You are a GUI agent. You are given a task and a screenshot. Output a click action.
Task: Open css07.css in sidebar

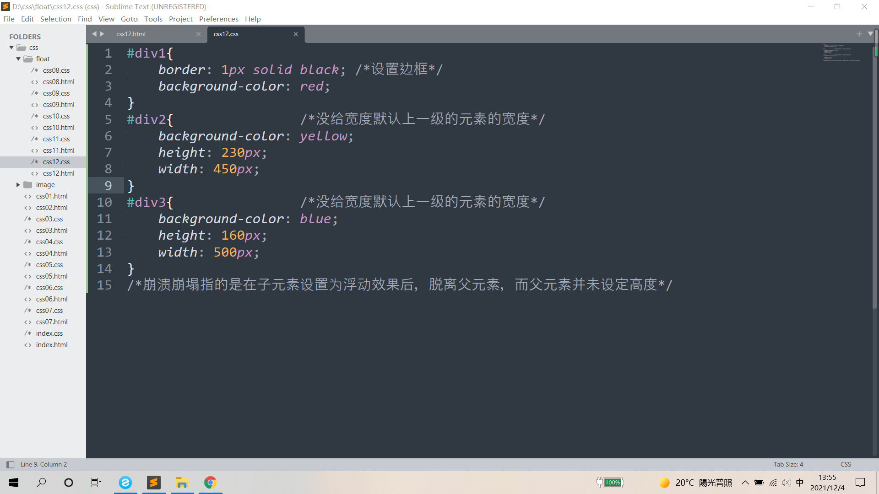[49, 311]
